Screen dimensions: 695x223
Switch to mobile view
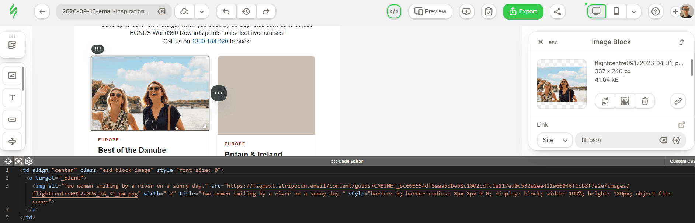tap(616, 11)
